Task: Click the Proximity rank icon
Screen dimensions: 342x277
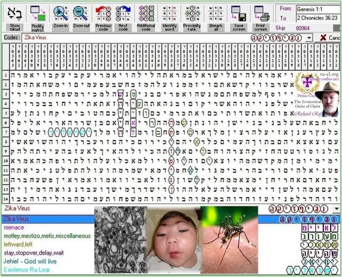Action: (192, 13)
